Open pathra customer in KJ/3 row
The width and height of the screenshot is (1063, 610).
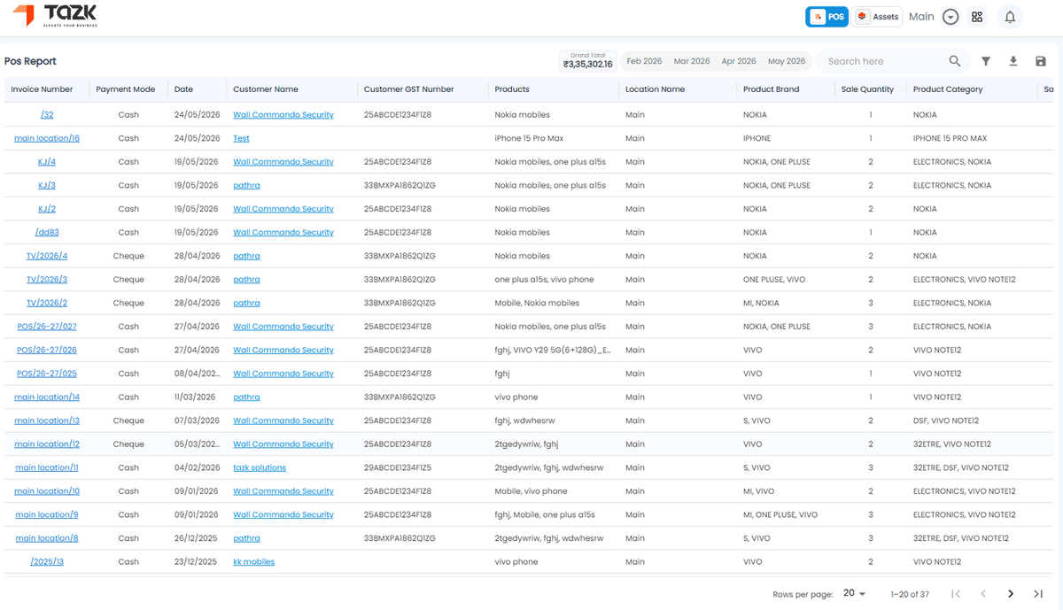(x=246, y=186)
